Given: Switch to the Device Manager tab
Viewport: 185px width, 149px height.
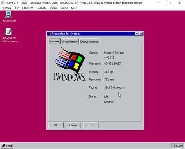Looking at the screenshot, I should (89, 41).
